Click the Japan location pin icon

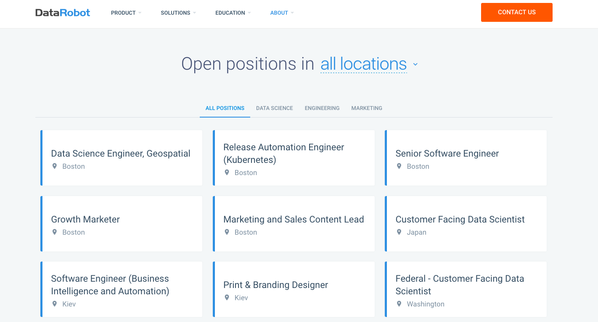pos(399,232)
